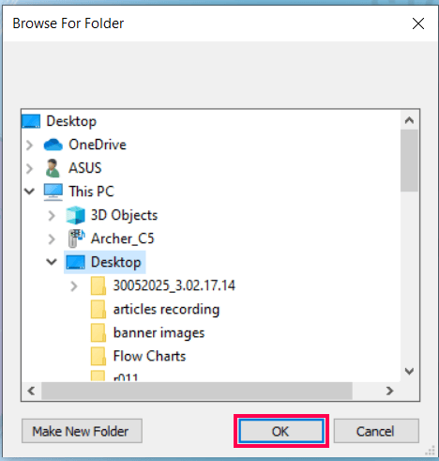439x461 pixels.
Task: Expand the 3D Objects node
Action: click(x=52, y=216)
